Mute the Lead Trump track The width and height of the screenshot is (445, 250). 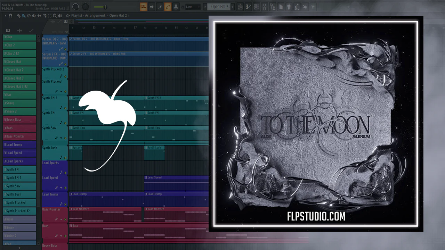[x=65, y=204]
